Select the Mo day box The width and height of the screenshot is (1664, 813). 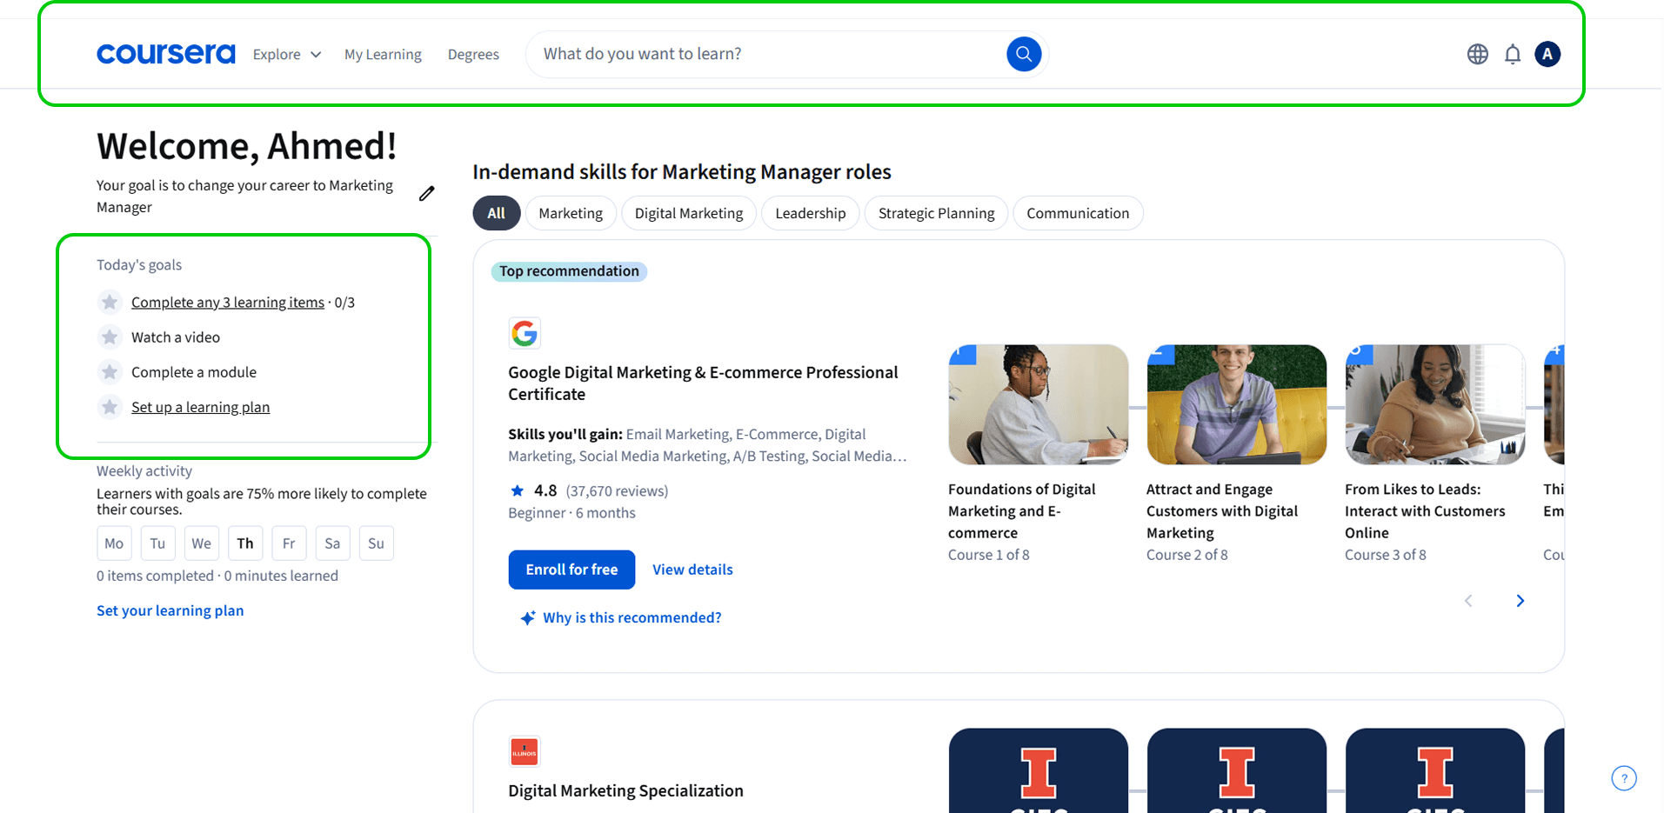point(114,543)
